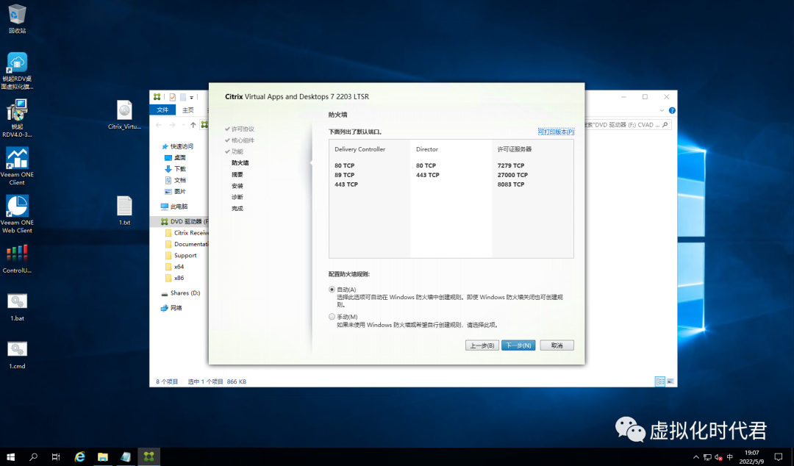
Task: Open the notification center icon
Action: [779, 457]
